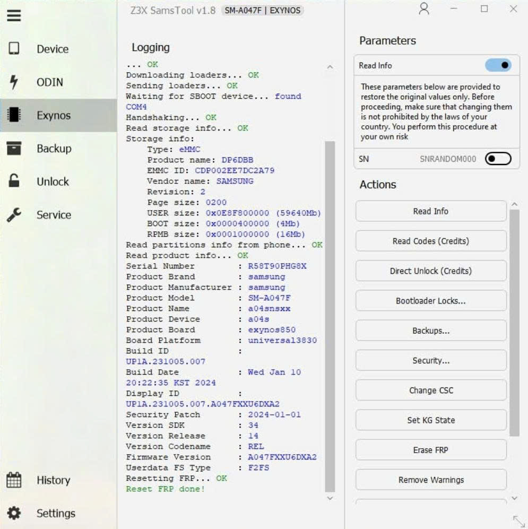Click firmware version A047FXXU6DXA2 value
This screenshot has height=529, width=528.
282,457
